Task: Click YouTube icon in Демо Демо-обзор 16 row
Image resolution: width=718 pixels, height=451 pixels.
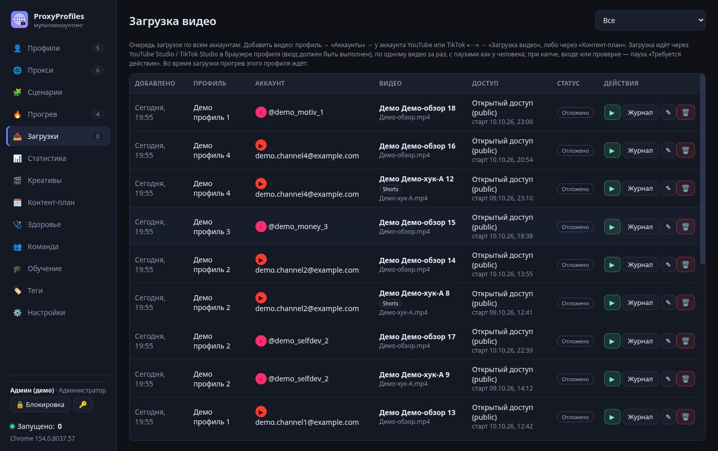Action: click(261, 146)
